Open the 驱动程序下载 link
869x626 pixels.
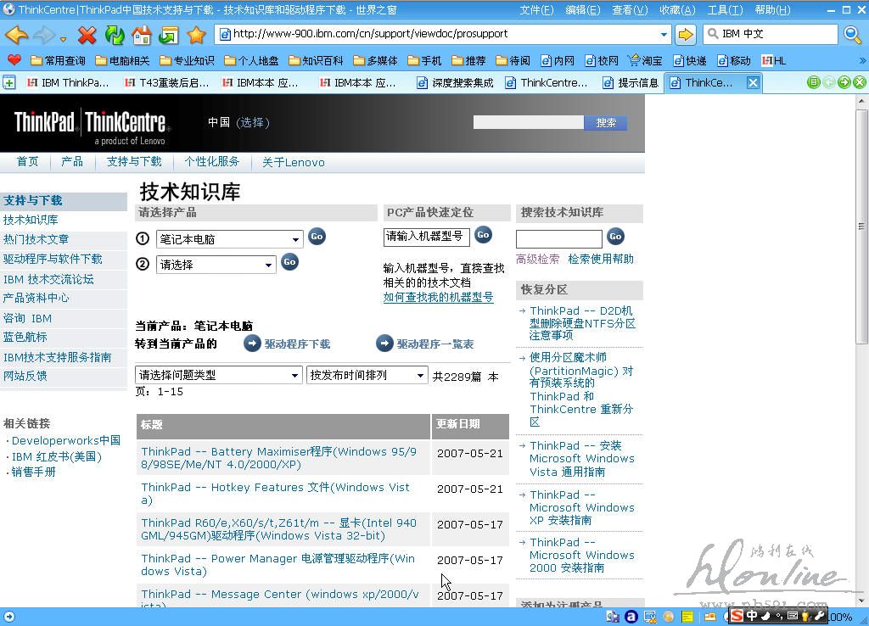296,344
